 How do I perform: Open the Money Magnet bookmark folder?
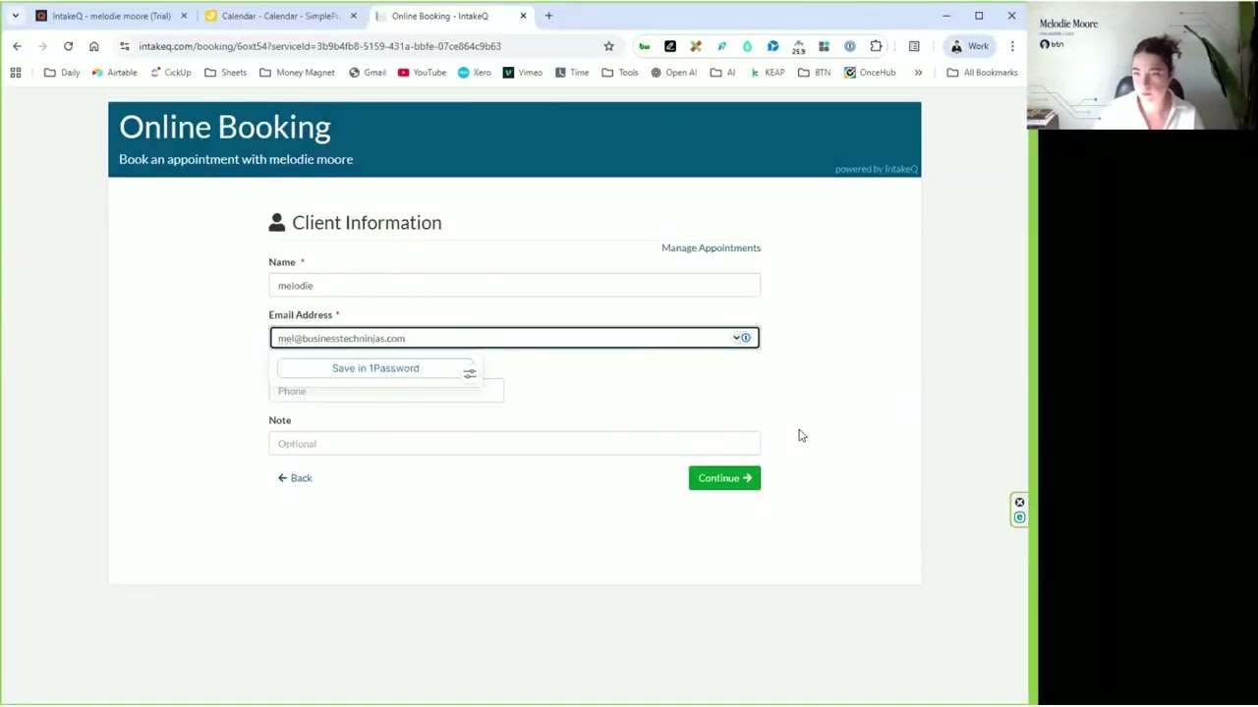(x=297, y=73)
